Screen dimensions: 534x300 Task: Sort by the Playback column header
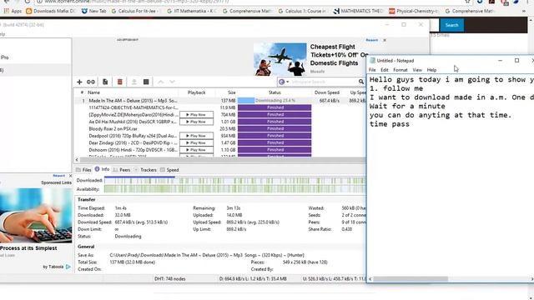197,92
